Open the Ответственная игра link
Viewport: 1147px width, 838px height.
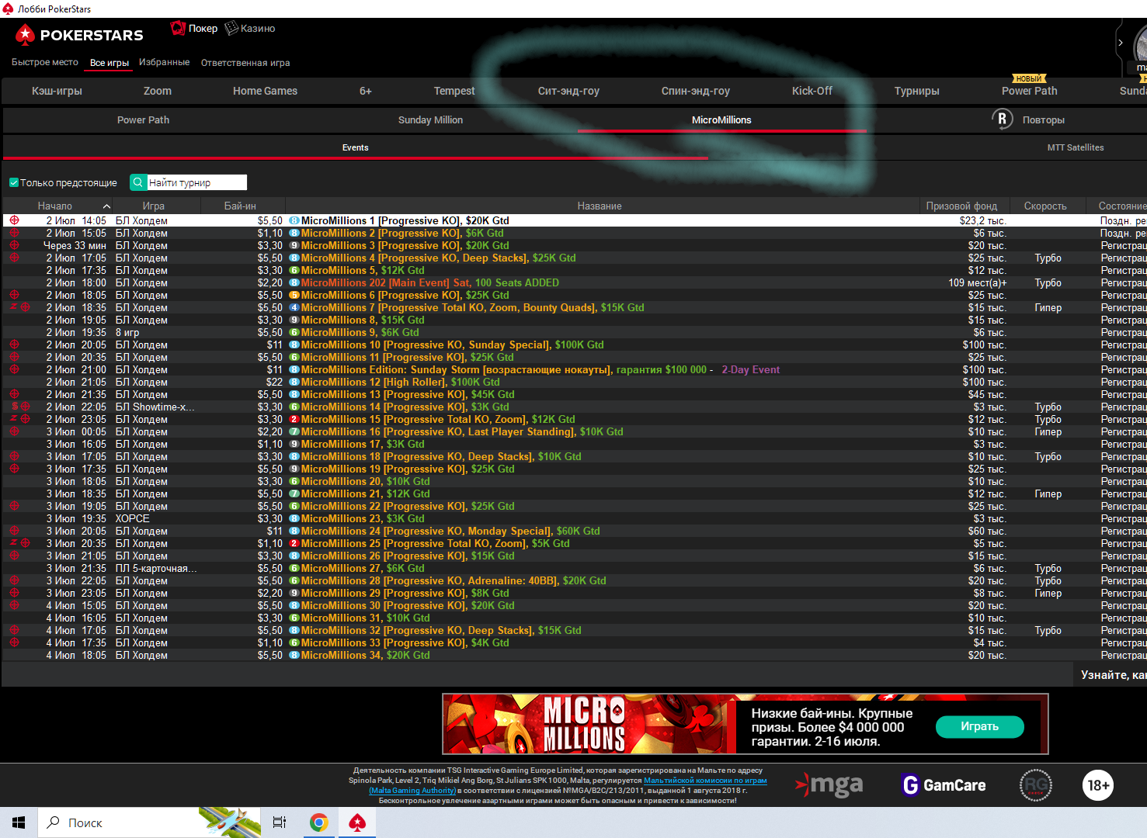(245, 63)
